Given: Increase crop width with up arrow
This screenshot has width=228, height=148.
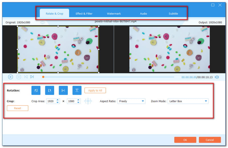Looking at the screenshot, I should click(58, 100).
